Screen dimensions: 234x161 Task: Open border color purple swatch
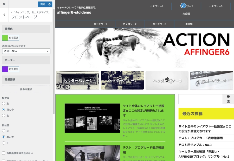pyautogui.click(x=5, y=69)
